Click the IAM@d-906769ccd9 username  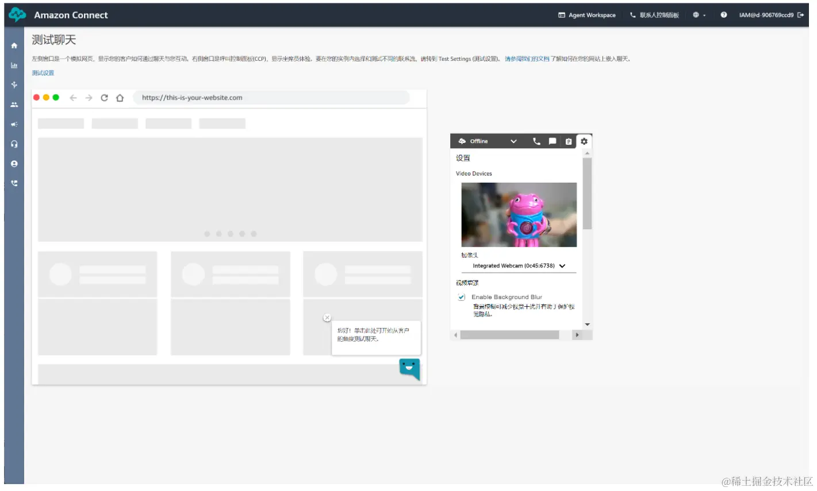tap(766, 15)
